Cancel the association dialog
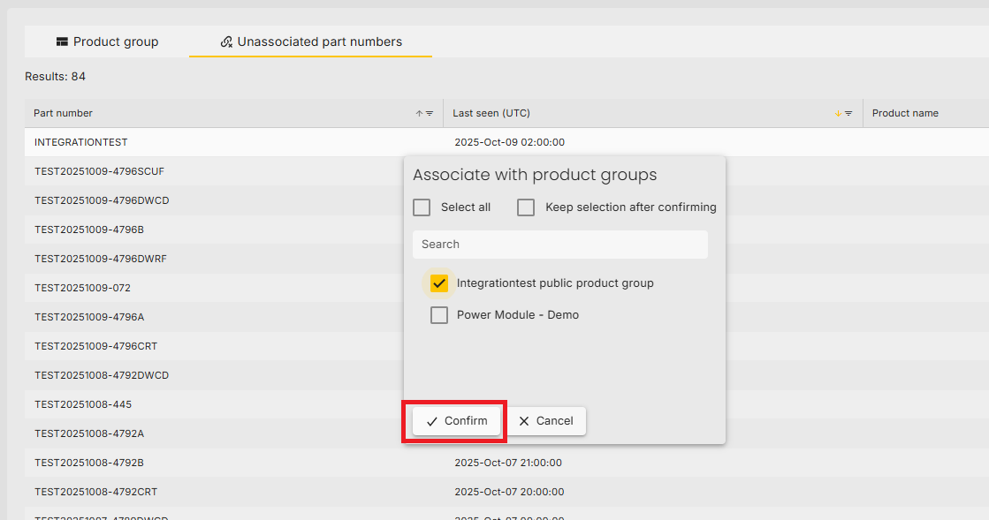The image size is (989, 520). pos(545,421)
